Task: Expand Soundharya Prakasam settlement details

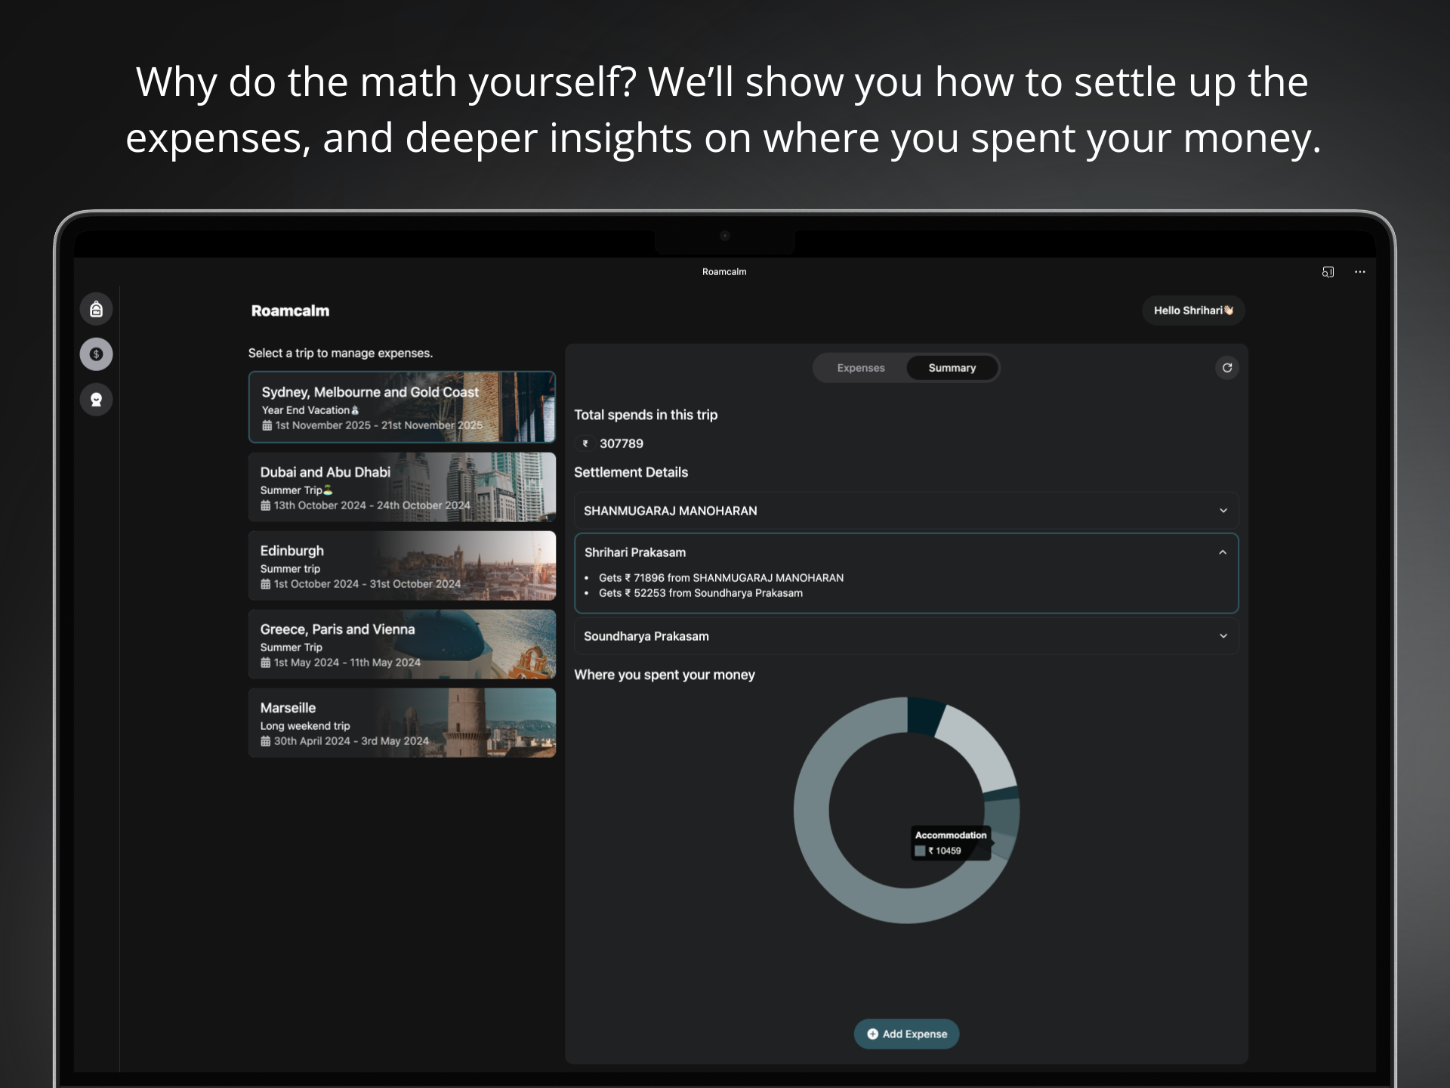Action: [906, 636]
